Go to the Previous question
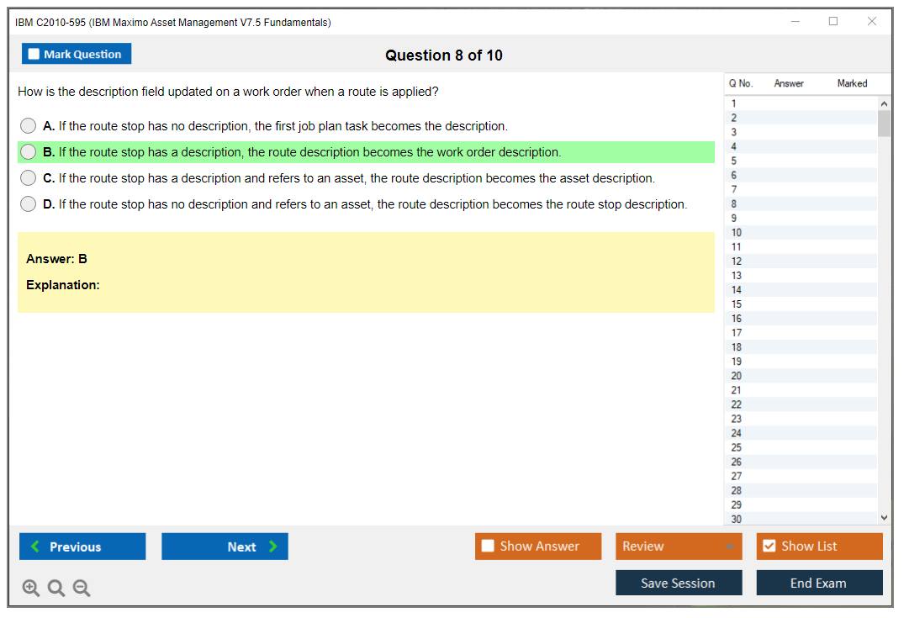The width and height of the screenshot is (904, 618). coord(82,547)
